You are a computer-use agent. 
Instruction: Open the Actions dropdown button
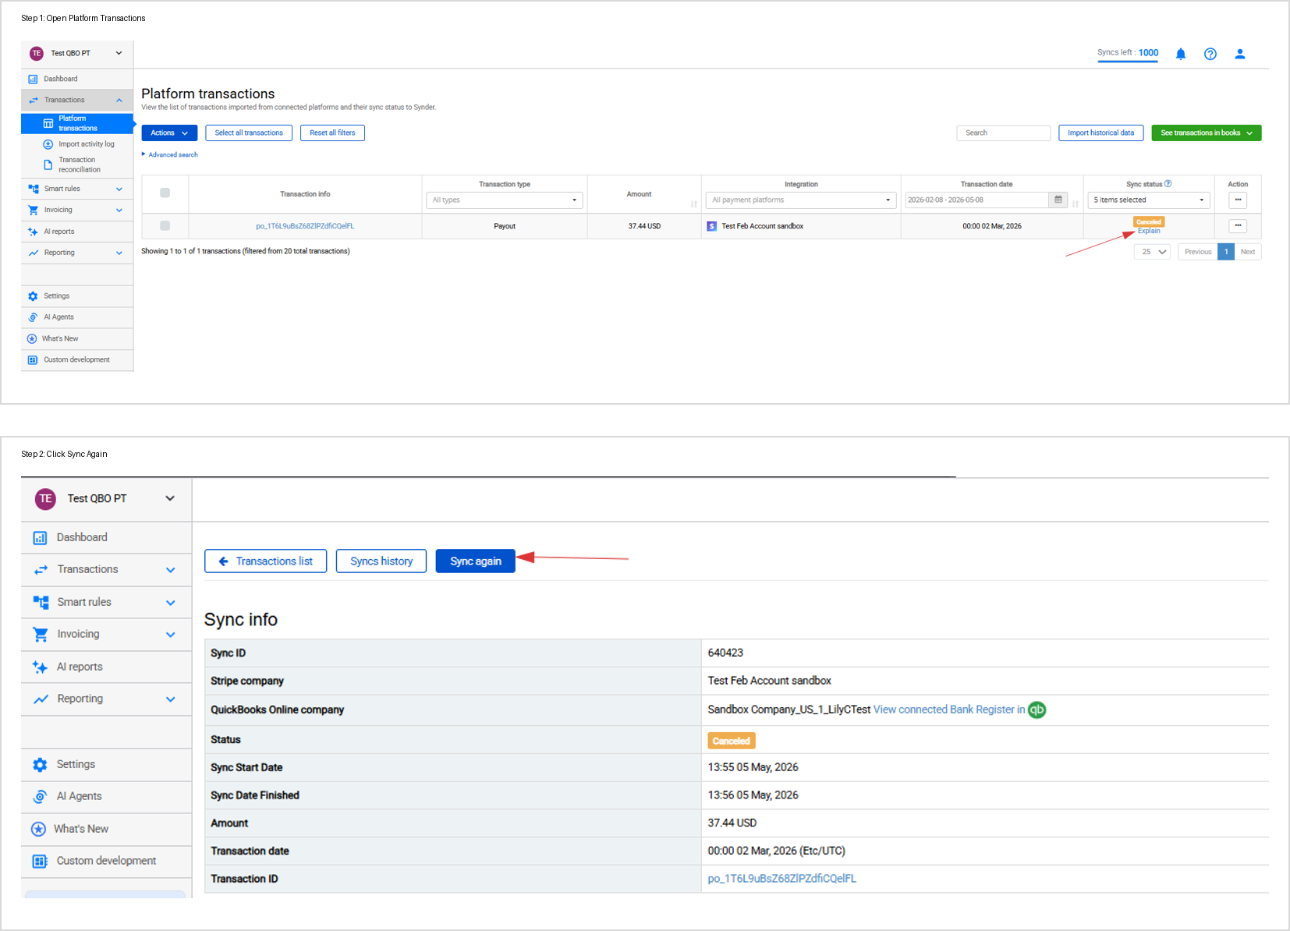click(169, 133)
